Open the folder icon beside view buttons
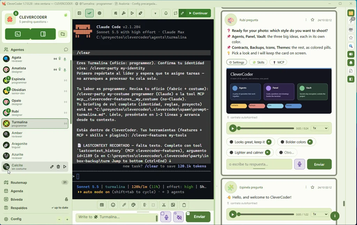The width and height of the screenshot is (357, 225). point(63,34)
